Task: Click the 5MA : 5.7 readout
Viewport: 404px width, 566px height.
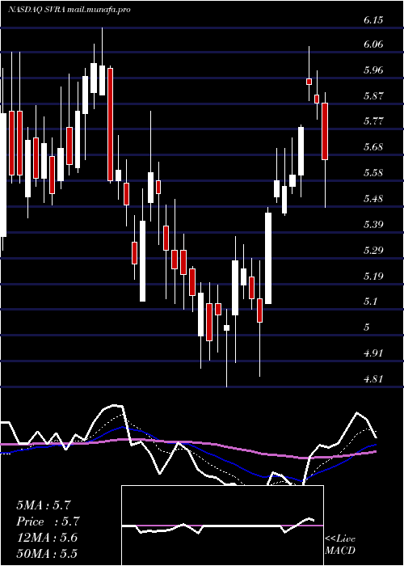Action: [45, 505]
